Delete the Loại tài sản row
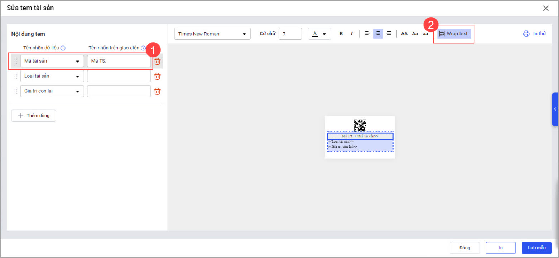The height and width of the screenshot is (258, 559). point(157,76)
